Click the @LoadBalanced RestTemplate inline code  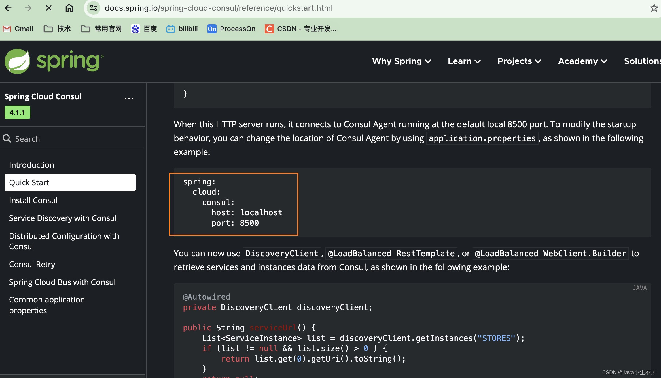(391, 253)
